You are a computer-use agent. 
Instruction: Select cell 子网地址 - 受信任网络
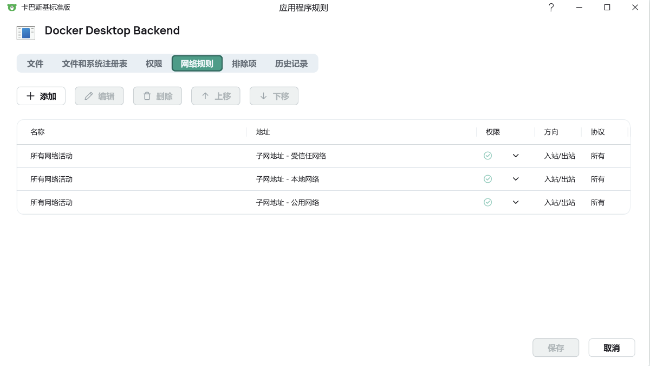[x=291, y=156]
